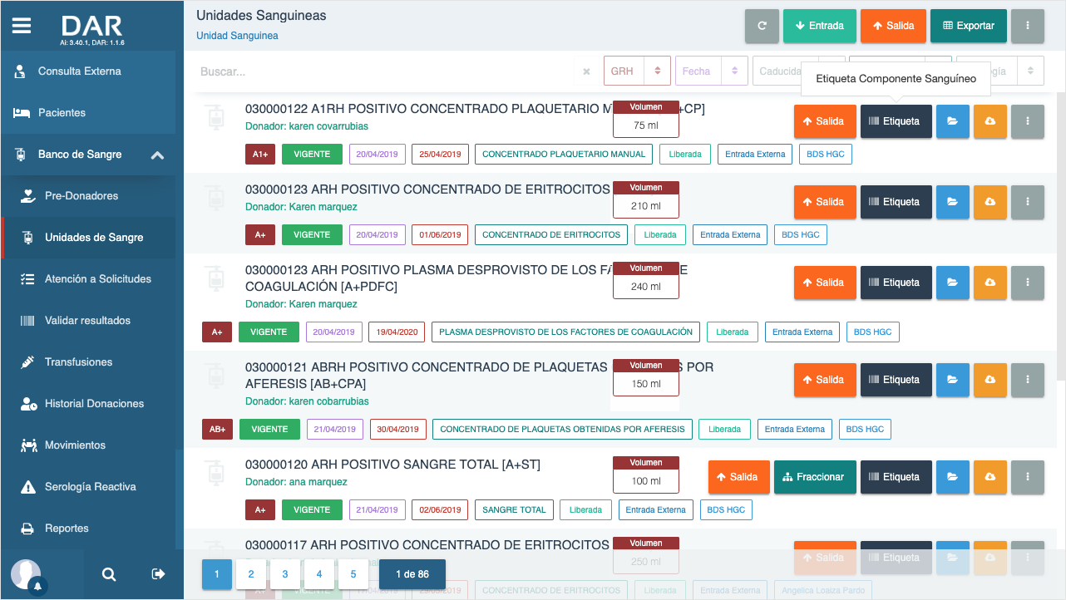
Task: Go to page 3
Action: [x=285, y=574]
